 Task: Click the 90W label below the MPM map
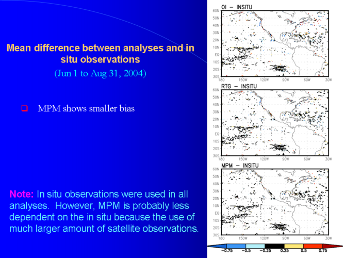[285, 238]
